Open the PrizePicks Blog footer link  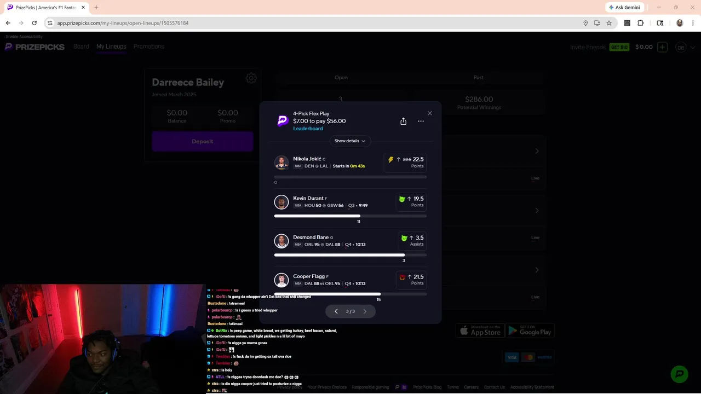point(427,387)
